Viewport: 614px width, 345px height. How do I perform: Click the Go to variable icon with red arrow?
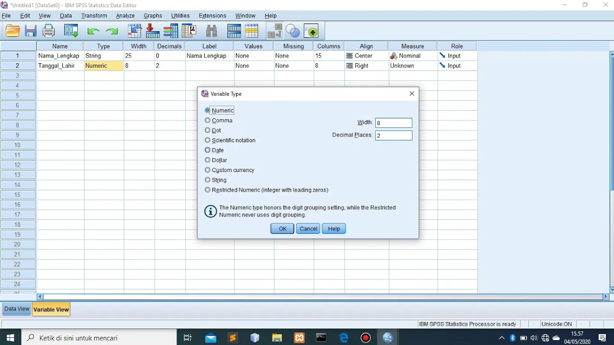coord(153,31)
